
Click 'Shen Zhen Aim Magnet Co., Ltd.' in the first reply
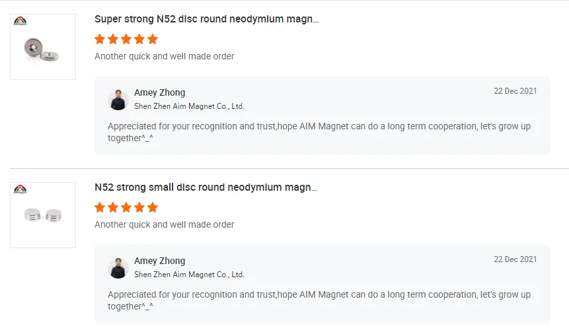coord(189,106)
